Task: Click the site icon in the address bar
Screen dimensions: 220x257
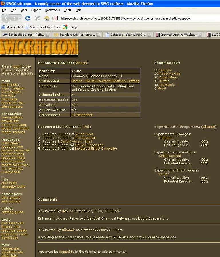Action: (x=57, y=18)
